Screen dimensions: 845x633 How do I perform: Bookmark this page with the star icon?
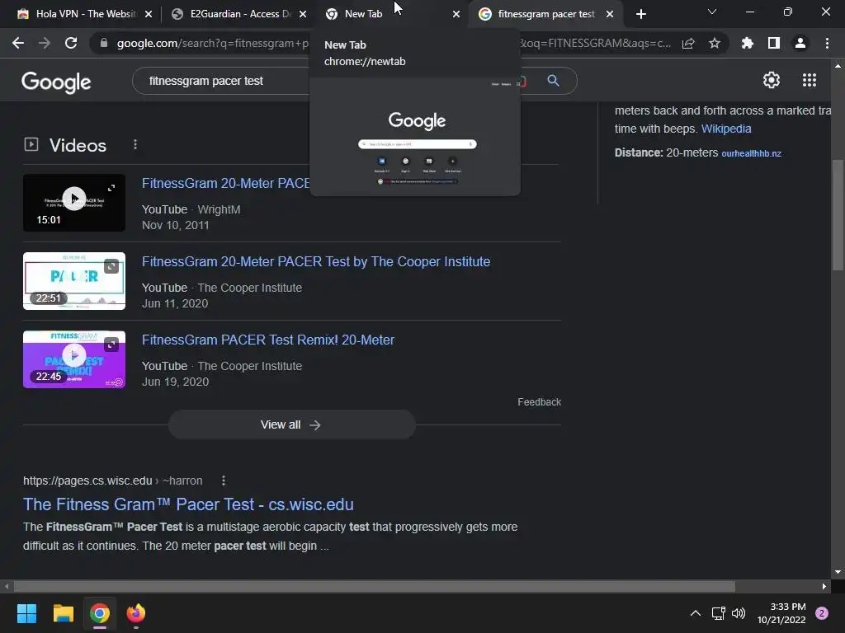click(714, 43)
